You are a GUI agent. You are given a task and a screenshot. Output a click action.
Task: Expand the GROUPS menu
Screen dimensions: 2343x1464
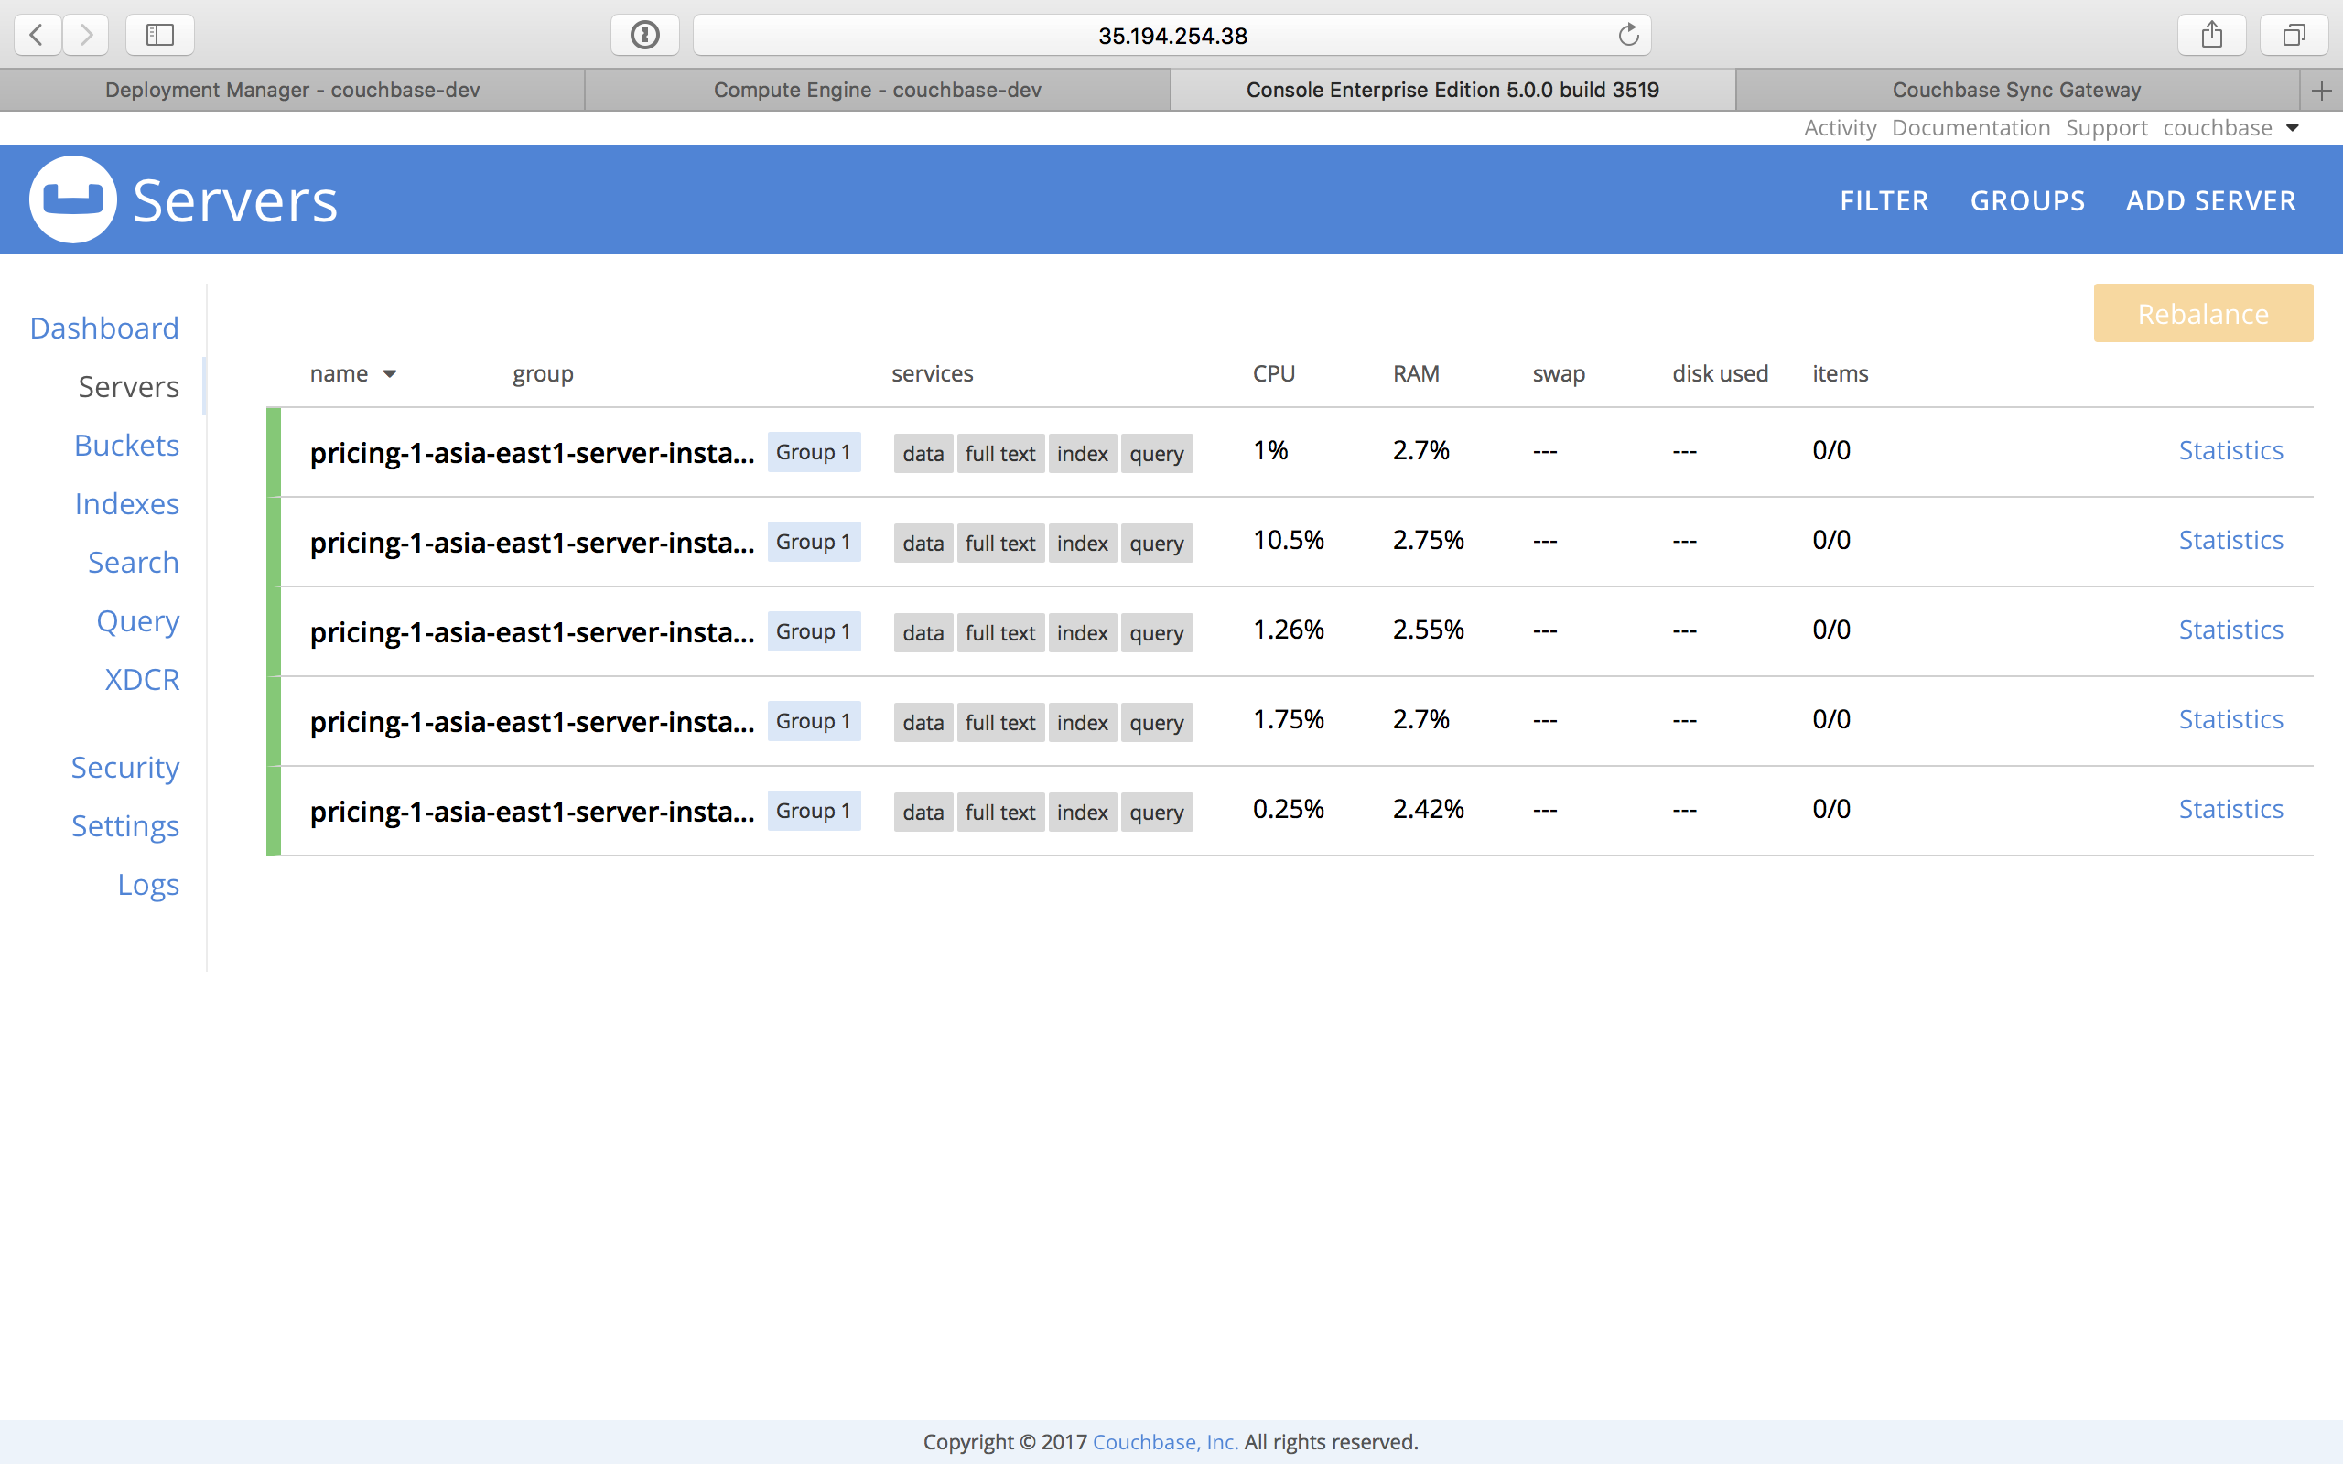click(x=2027, y=200)
